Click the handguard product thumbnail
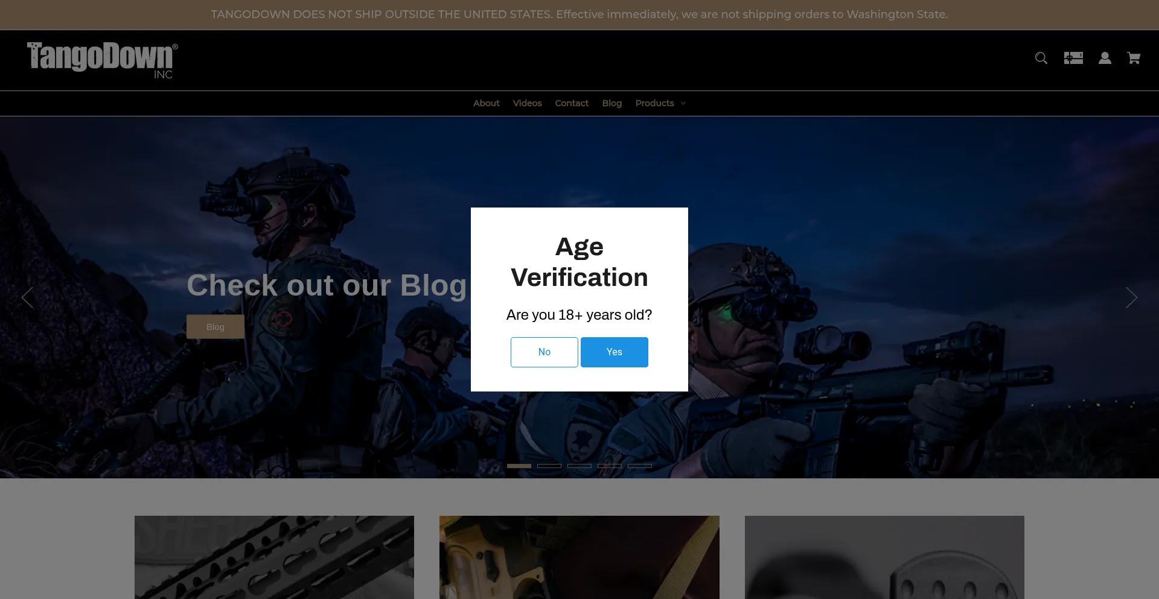Viewport: 1159px width, 599px height. pos(274,557)
